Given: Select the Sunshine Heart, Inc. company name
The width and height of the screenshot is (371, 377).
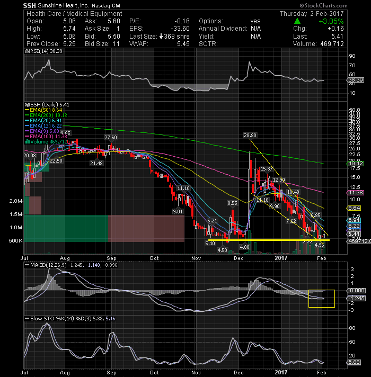Looking at the screenshot, I should [64, 5].
